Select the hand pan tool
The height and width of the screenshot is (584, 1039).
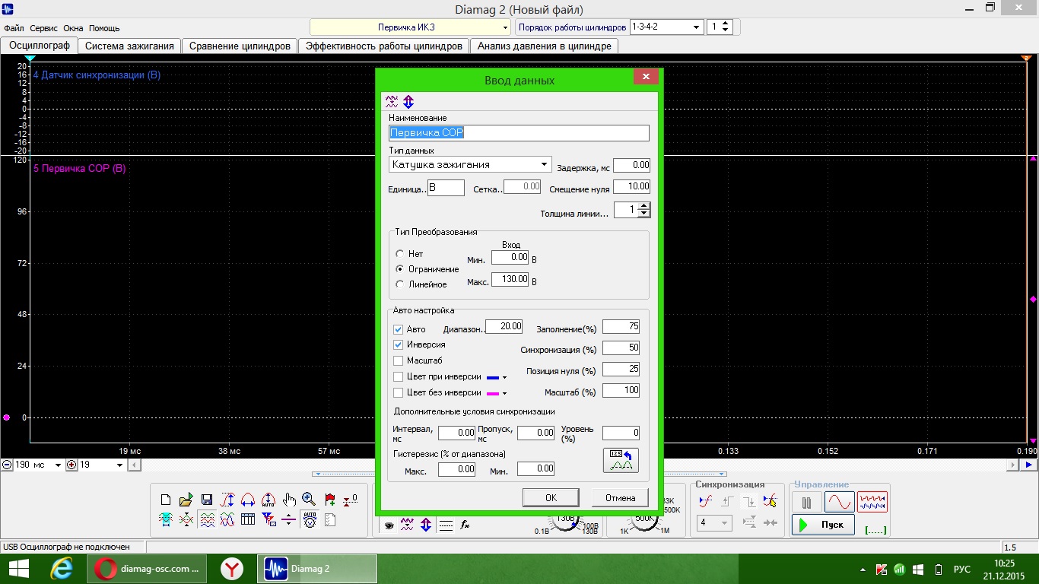[289, 500]
